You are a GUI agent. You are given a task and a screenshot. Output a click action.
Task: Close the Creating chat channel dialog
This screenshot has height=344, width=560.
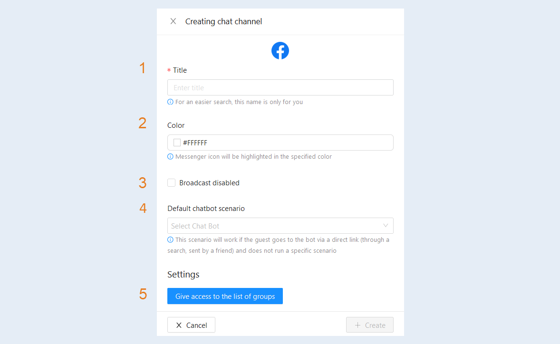tap(173, 21)
